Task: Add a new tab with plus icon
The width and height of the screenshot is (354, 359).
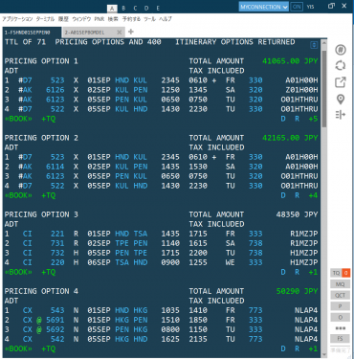Action: click(131, 32)
